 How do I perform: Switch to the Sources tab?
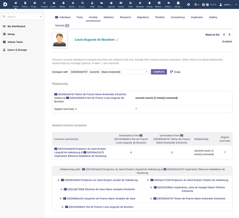click(62, 25)
